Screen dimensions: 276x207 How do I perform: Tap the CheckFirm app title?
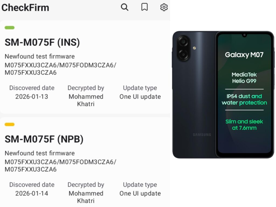25,8
